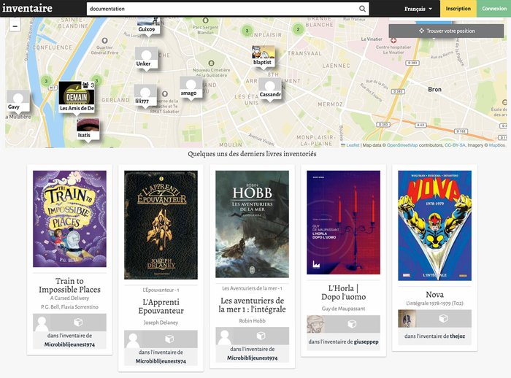Open the lili777 user marker
Viewport: 511px width, 378px height.
point(145,95)
